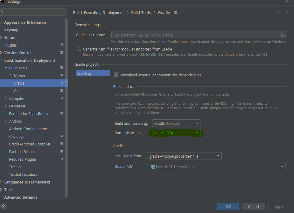The width and height of the screenshot is (294, 213).
Task: Click the Apply button
Action: (279, 206)
